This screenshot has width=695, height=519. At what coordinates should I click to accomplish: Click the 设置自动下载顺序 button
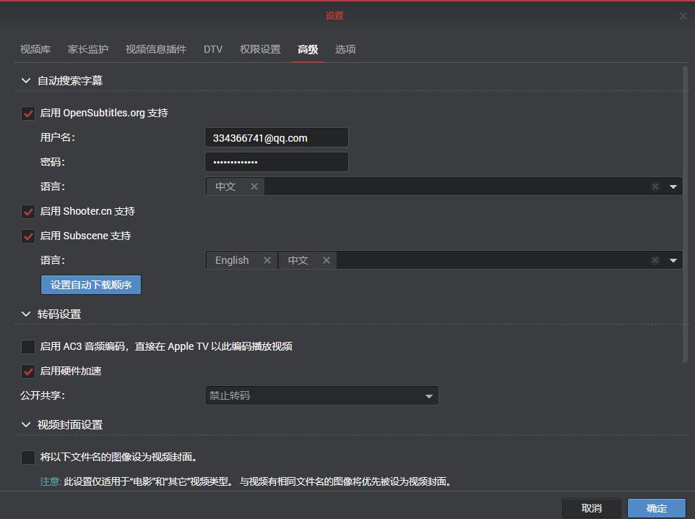[x=90, y=284]
